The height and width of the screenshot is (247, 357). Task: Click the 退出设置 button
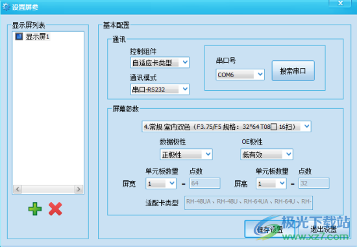click(x=324, y=229)
